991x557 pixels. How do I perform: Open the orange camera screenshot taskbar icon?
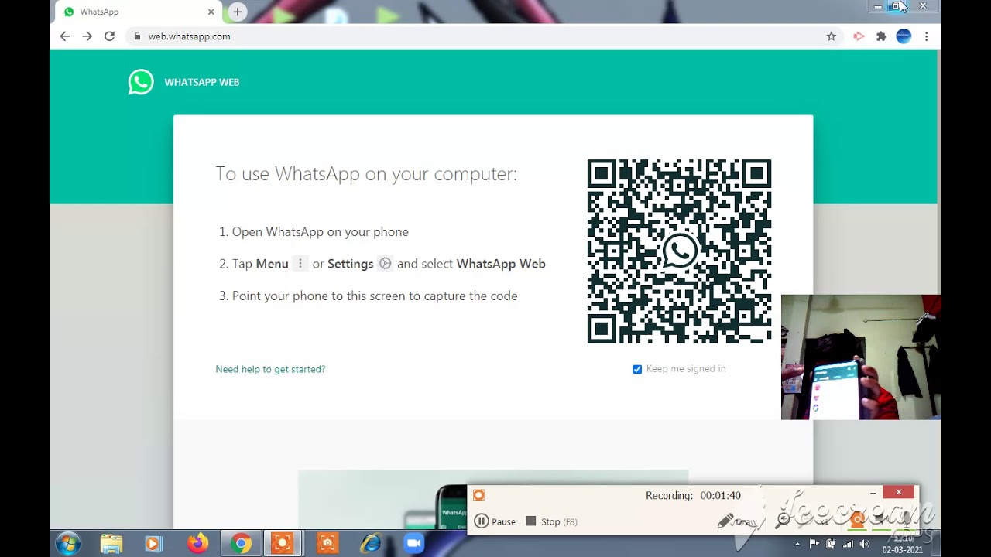[x=327, y=544]
